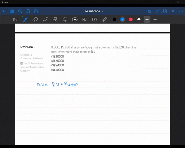Click option (2) 40000
Screen dimensions: 185x148
pyautogui.click(x=57, y=61)
